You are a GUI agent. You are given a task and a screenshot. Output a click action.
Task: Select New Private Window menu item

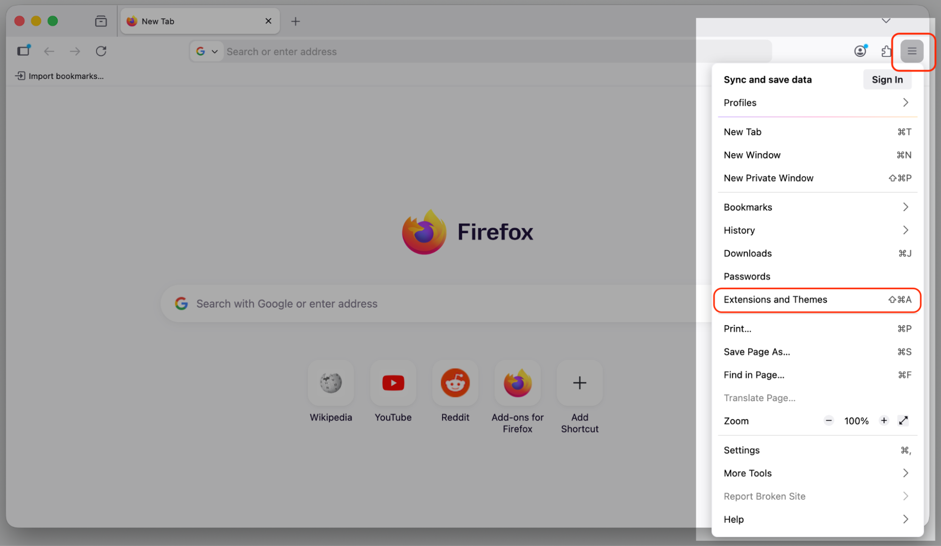pyautogui.click(x=817, y=178)
